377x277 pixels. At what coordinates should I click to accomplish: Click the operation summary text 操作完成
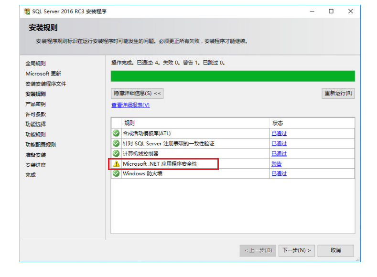click(x=168, y=63)
